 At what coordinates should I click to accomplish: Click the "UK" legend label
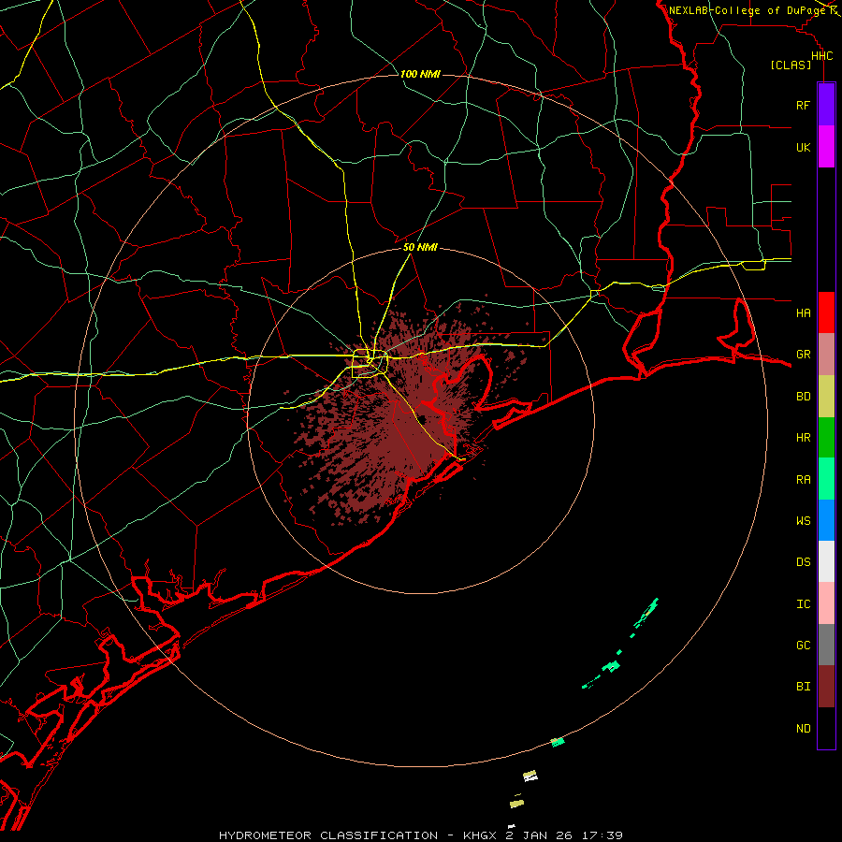[x=804, y=147]
